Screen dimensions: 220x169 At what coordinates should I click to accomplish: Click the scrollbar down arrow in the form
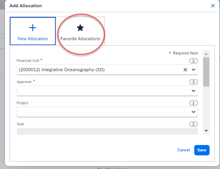[206, 131]
